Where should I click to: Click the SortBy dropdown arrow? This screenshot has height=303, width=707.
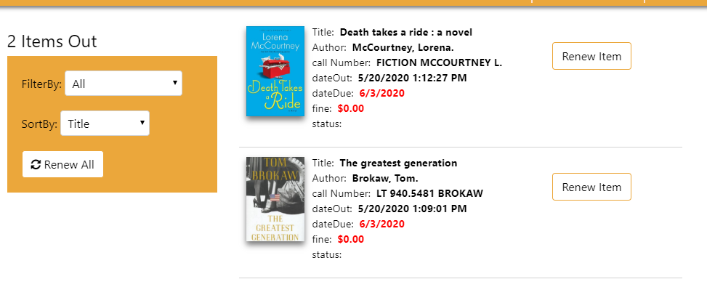pos(142,123)
